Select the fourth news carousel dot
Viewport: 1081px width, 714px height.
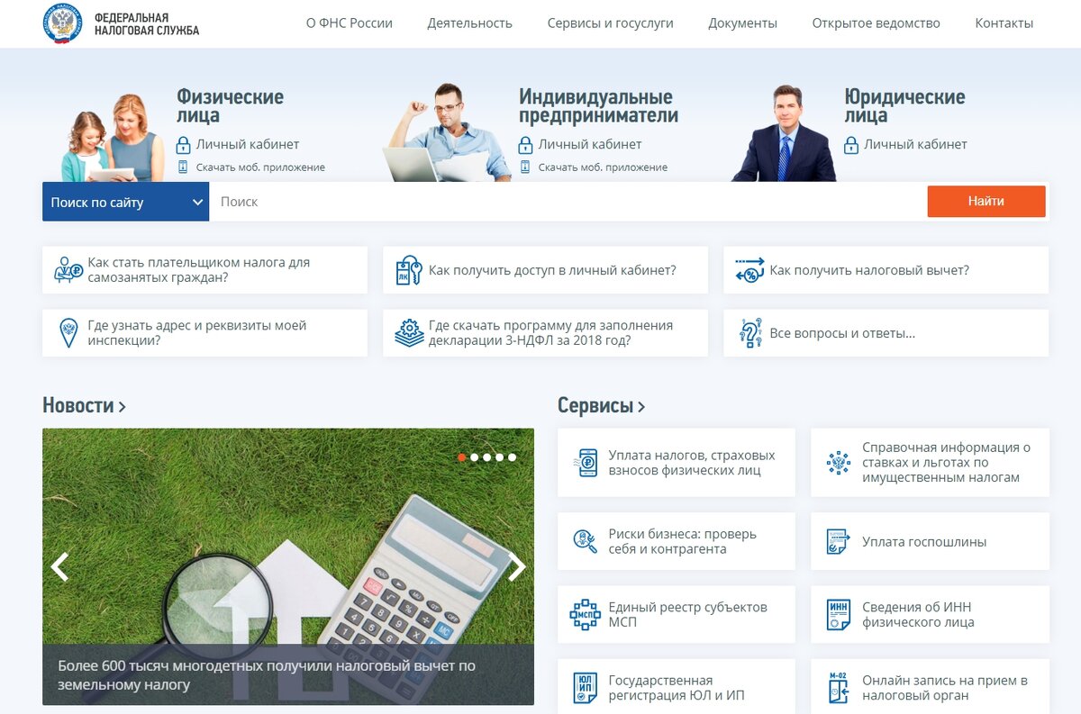[x=500, y=457]
